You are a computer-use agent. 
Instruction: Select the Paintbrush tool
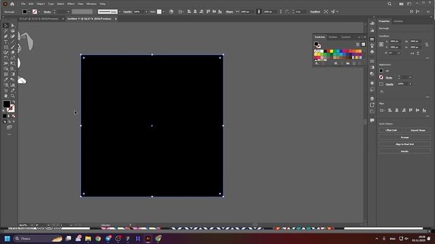coord(13,47)
